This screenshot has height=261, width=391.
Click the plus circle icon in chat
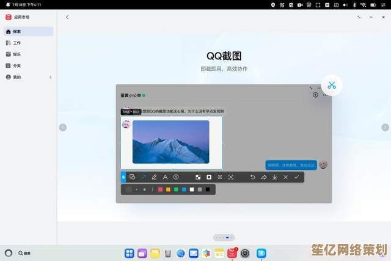click(x=315, y=95)
